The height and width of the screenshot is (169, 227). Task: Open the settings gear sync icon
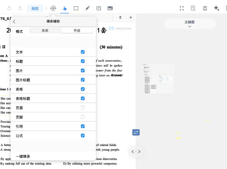[53, 8]
